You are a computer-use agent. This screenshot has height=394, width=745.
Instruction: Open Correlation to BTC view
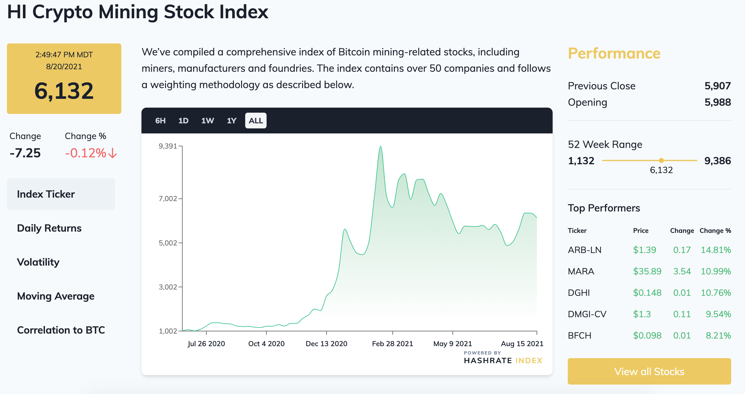61,330
